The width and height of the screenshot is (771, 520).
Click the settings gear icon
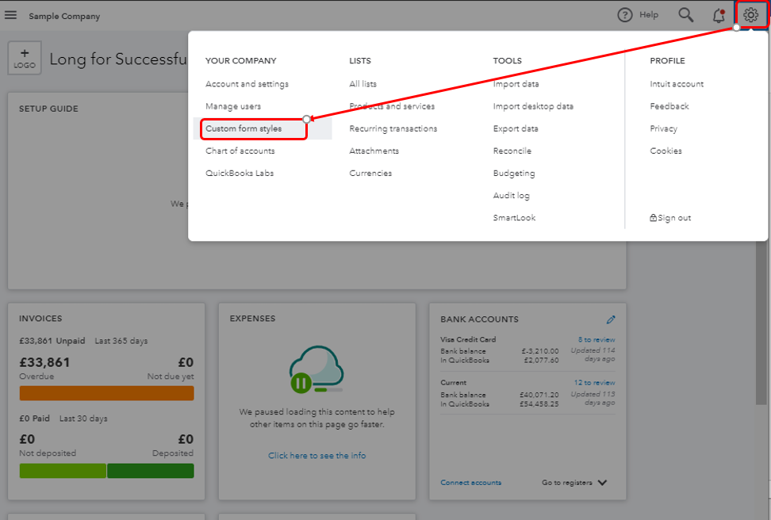point(750,15)
